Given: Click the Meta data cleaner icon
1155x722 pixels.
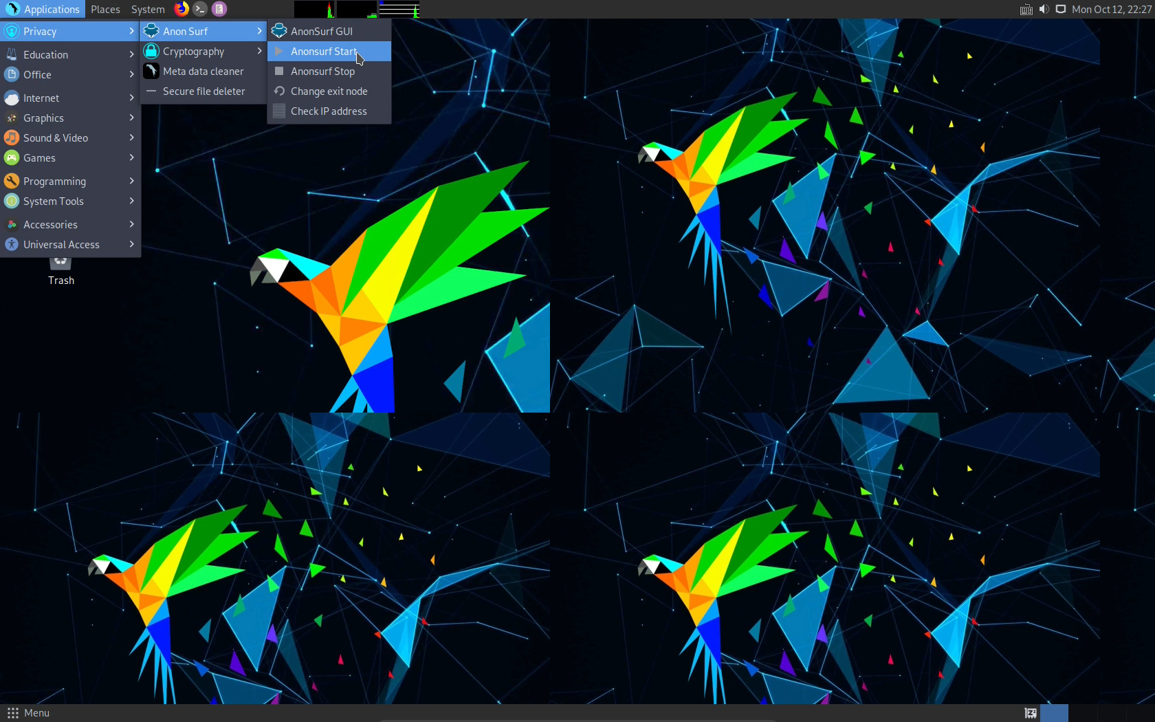Looking at the screenshot, I should click(151, 71).
